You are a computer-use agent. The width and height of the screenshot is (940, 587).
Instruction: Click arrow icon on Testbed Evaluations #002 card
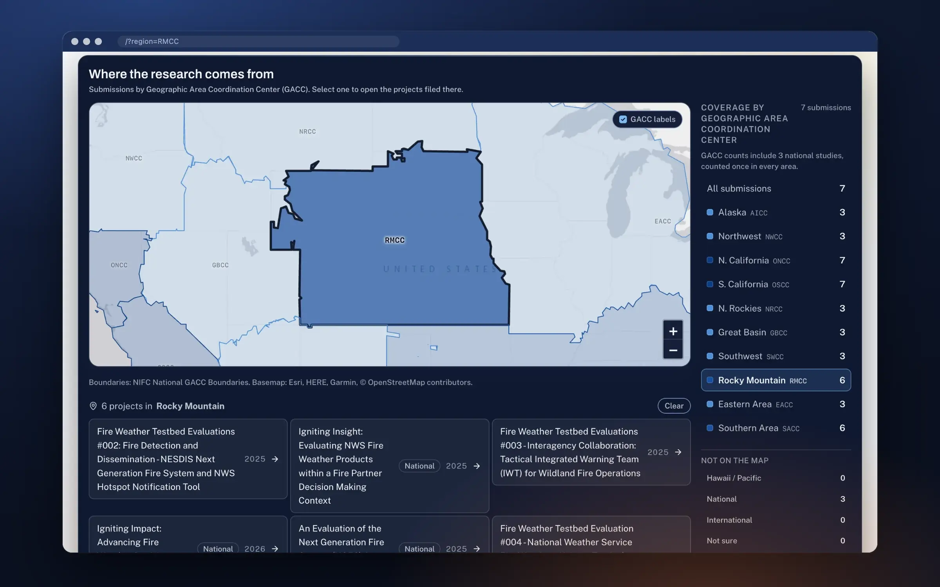click(x=275, y=459)
